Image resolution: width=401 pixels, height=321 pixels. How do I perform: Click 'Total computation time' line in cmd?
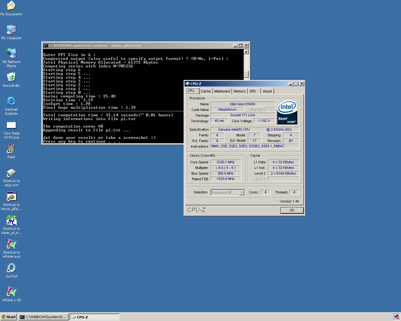pyautogui.click(x=108, y=115)
